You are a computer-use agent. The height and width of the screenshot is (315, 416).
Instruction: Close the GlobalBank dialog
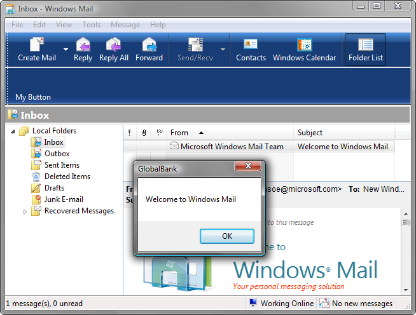tap(248, 166)
